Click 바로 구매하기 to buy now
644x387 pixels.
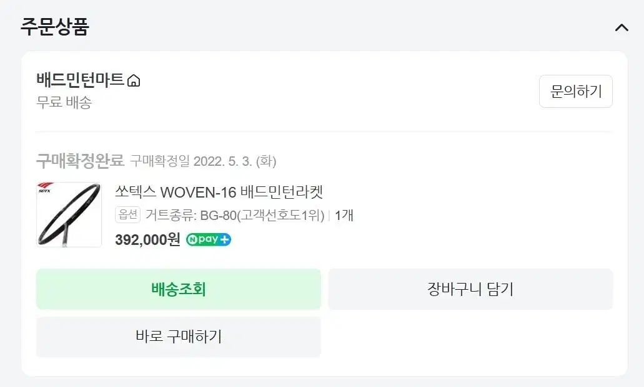click(179, 337)
